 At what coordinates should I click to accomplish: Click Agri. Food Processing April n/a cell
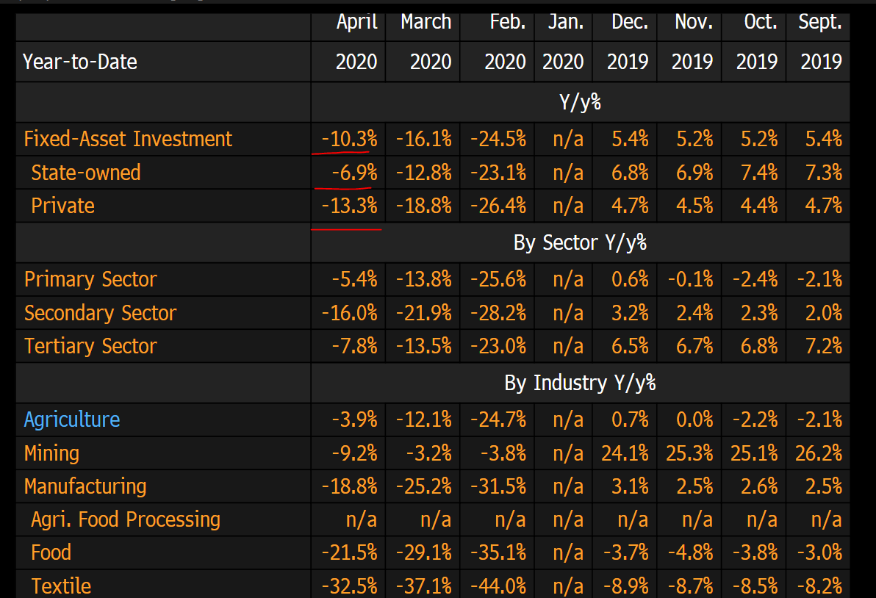(x=362, y=519)
